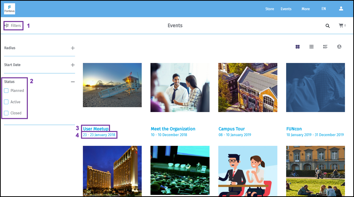
Task: Check the Closed status checkbox
Action: [x=6, y=113]
